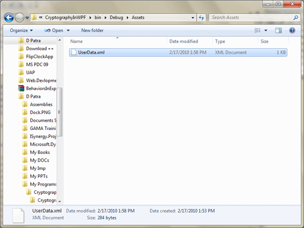Screen dimensions: 304x228
Task: Select the Debug breadcrumb segment
Action: 116,18
